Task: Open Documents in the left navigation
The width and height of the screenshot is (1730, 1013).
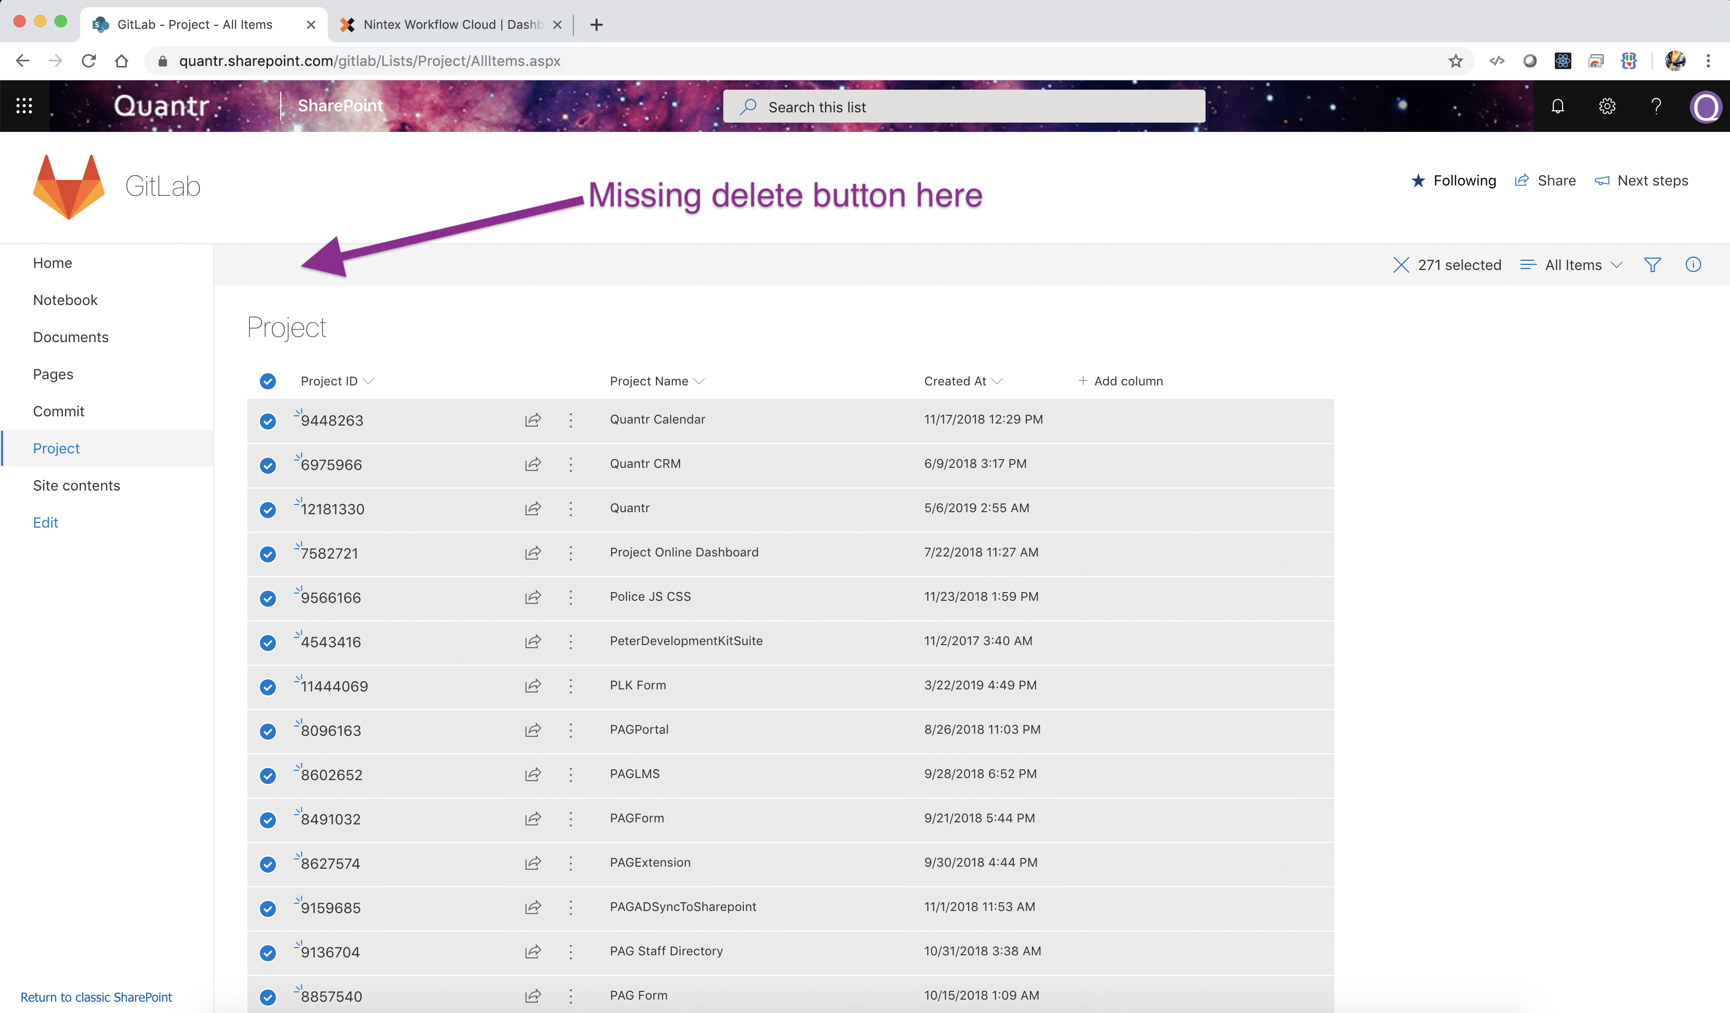Action: tap(71, 337)
